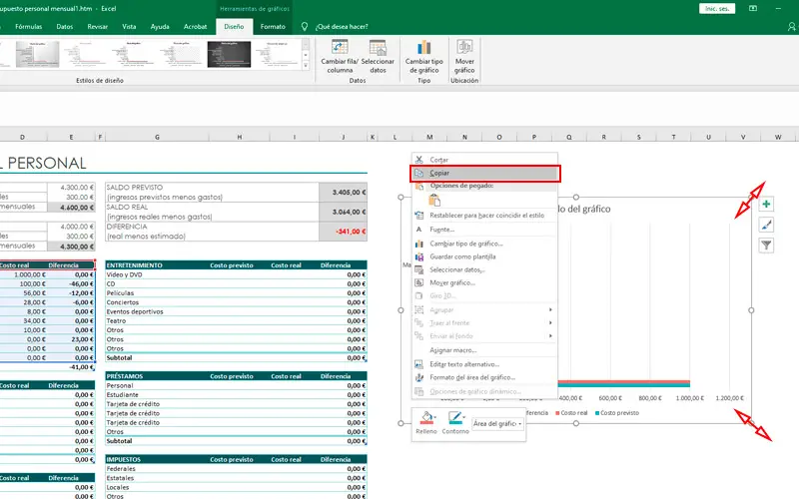Switch to the Formato ribbon tab
The width and height of the screenshot is (799, 499).
coord(273,27)
